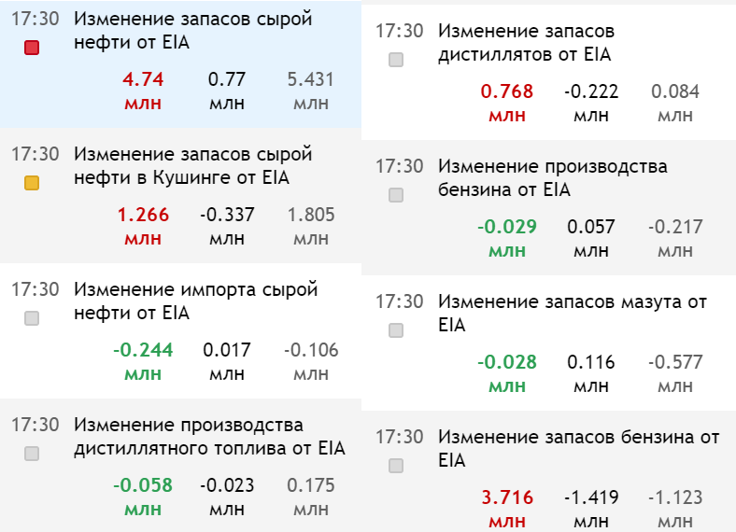
Task: Open the "Изменение запасов бензина от EIA" event
Action: [x=578, y=449]
